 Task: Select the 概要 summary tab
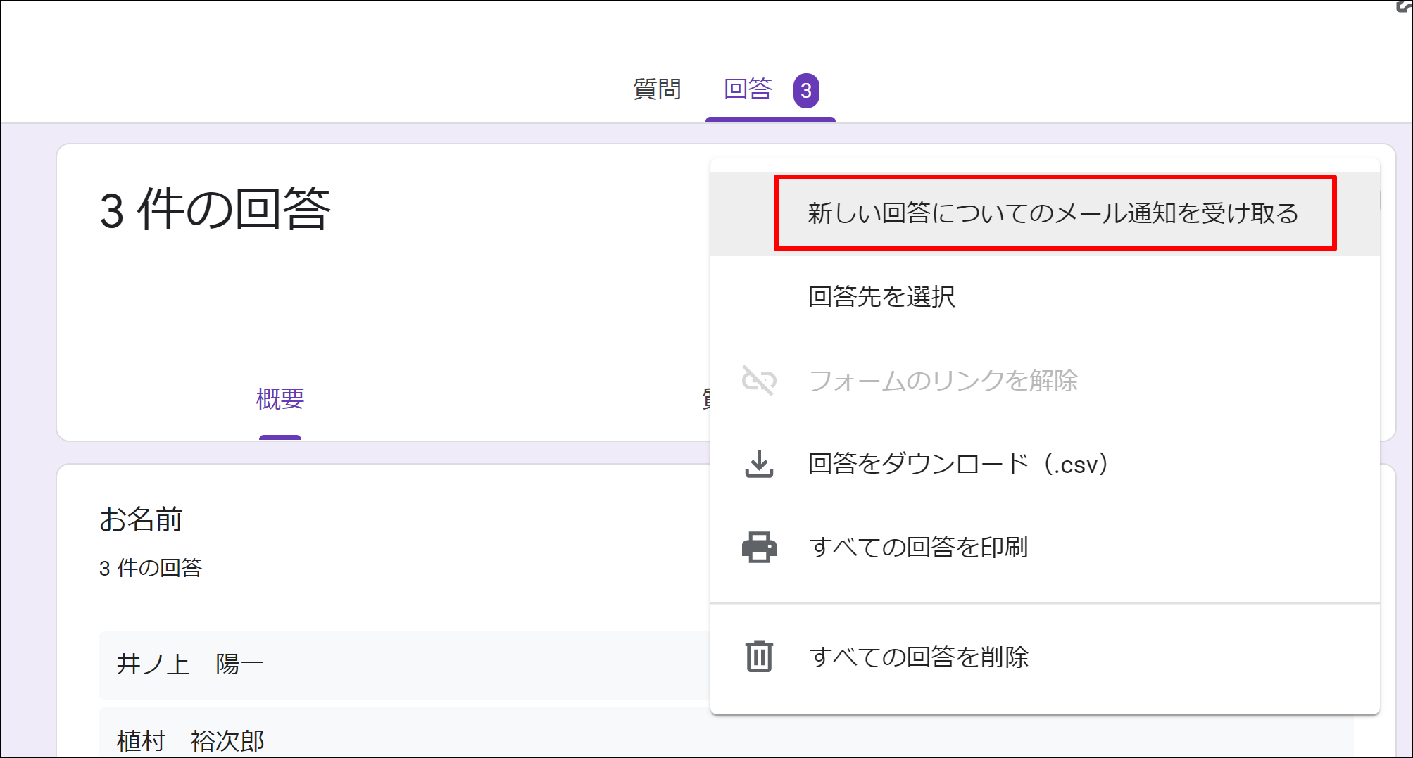[x=280, y=399]
